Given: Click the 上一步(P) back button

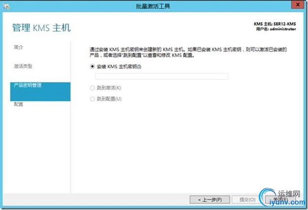Looking at the screenshot, I should pyautogui.click(x=210, y=199).
